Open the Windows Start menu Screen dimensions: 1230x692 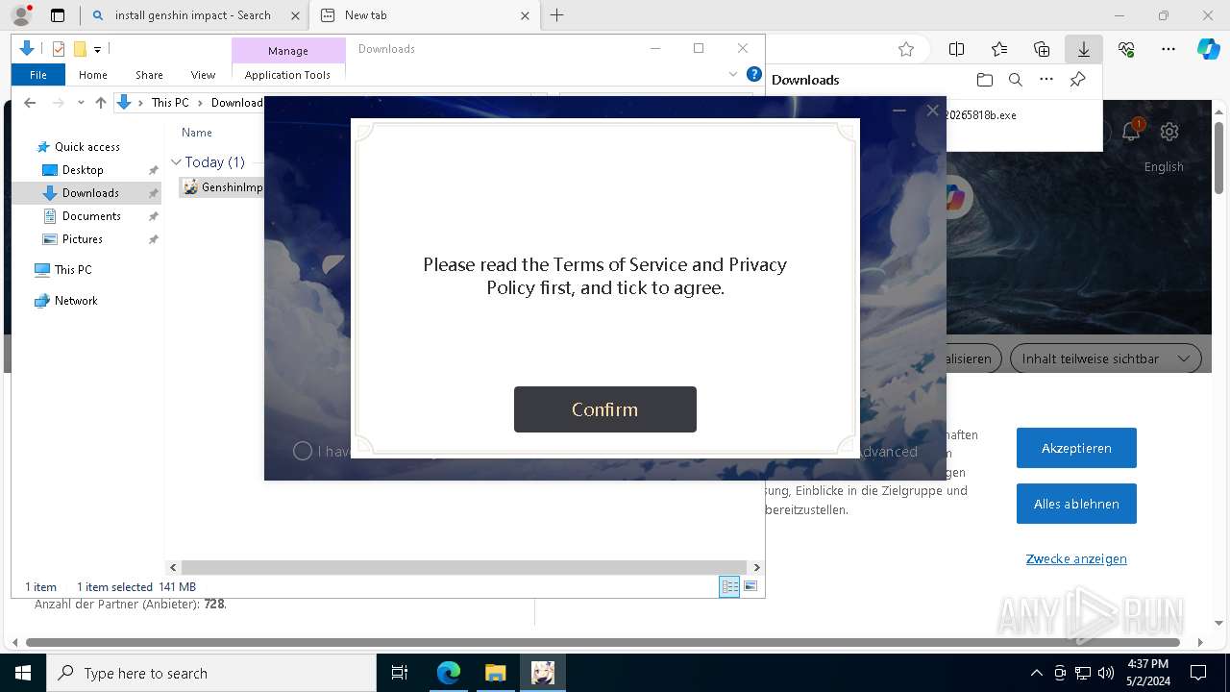(x=22, y=673)
